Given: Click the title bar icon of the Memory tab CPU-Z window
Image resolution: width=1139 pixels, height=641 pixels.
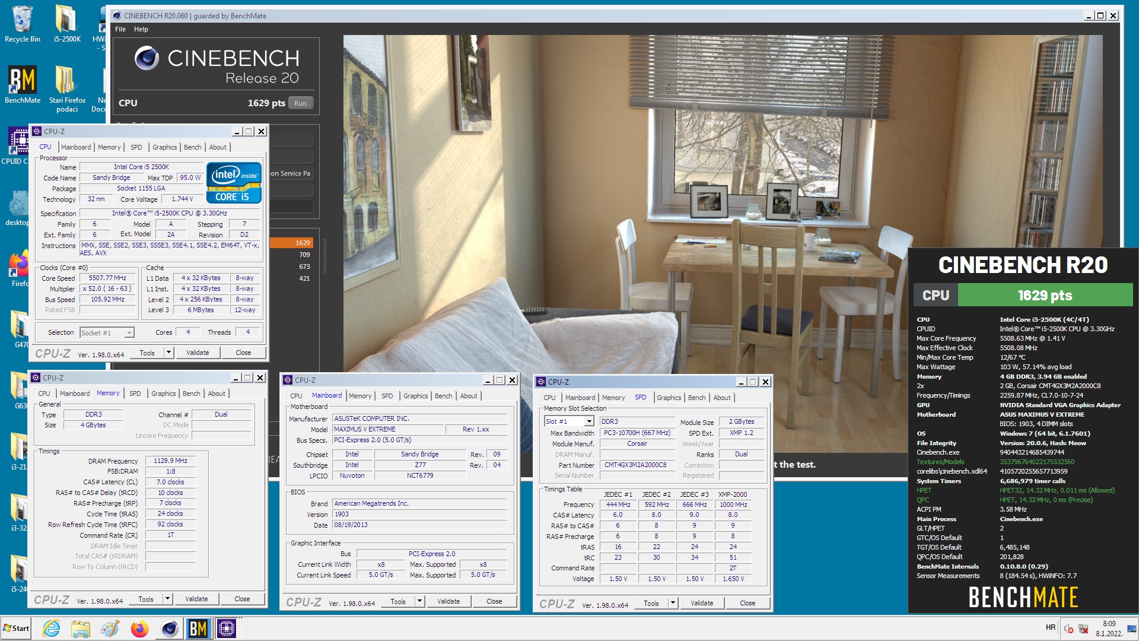Looking at the screenshot, I should pyautogui.click(x=36, y=377).
